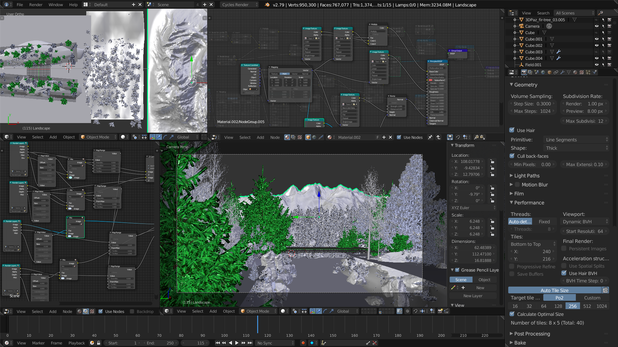Hide Cube.001 using its eye icon
Viewport: 618px width, 347px height.
coord(596,39)
